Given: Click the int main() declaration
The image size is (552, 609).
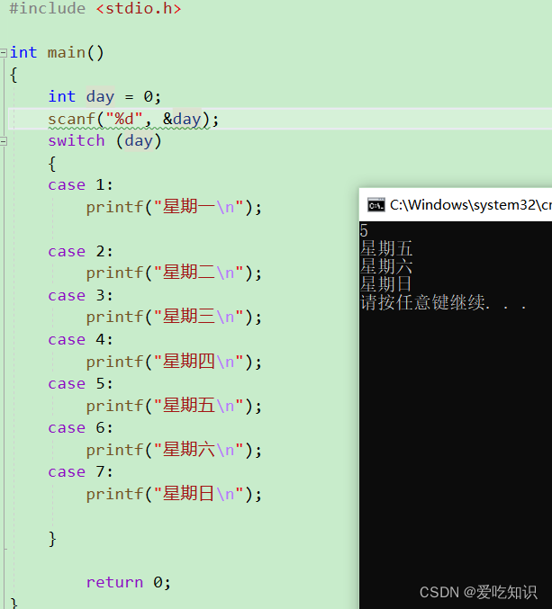Looking at the screenshot, I should coord(57,52).
